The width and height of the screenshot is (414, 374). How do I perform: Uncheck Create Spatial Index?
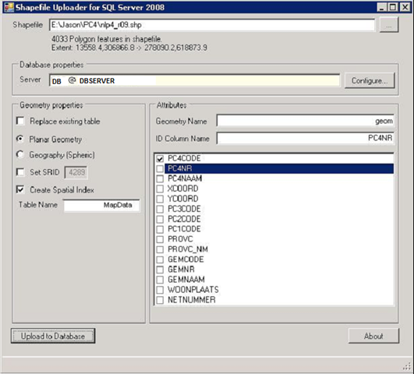(20, 189)
